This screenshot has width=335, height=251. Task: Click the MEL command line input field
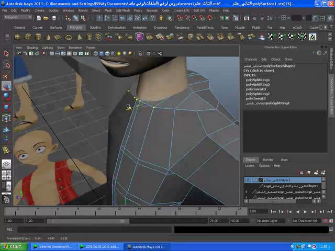(x=94, y=230)
